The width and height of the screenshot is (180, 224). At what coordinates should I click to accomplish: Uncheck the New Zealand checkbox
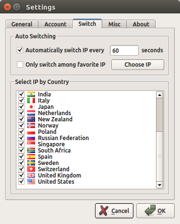point(21,119)
